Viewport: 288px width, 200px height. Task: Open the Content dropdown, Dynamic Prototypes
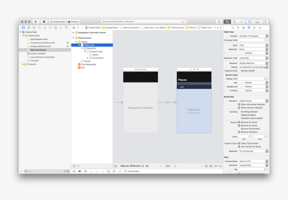pos(253,36)
